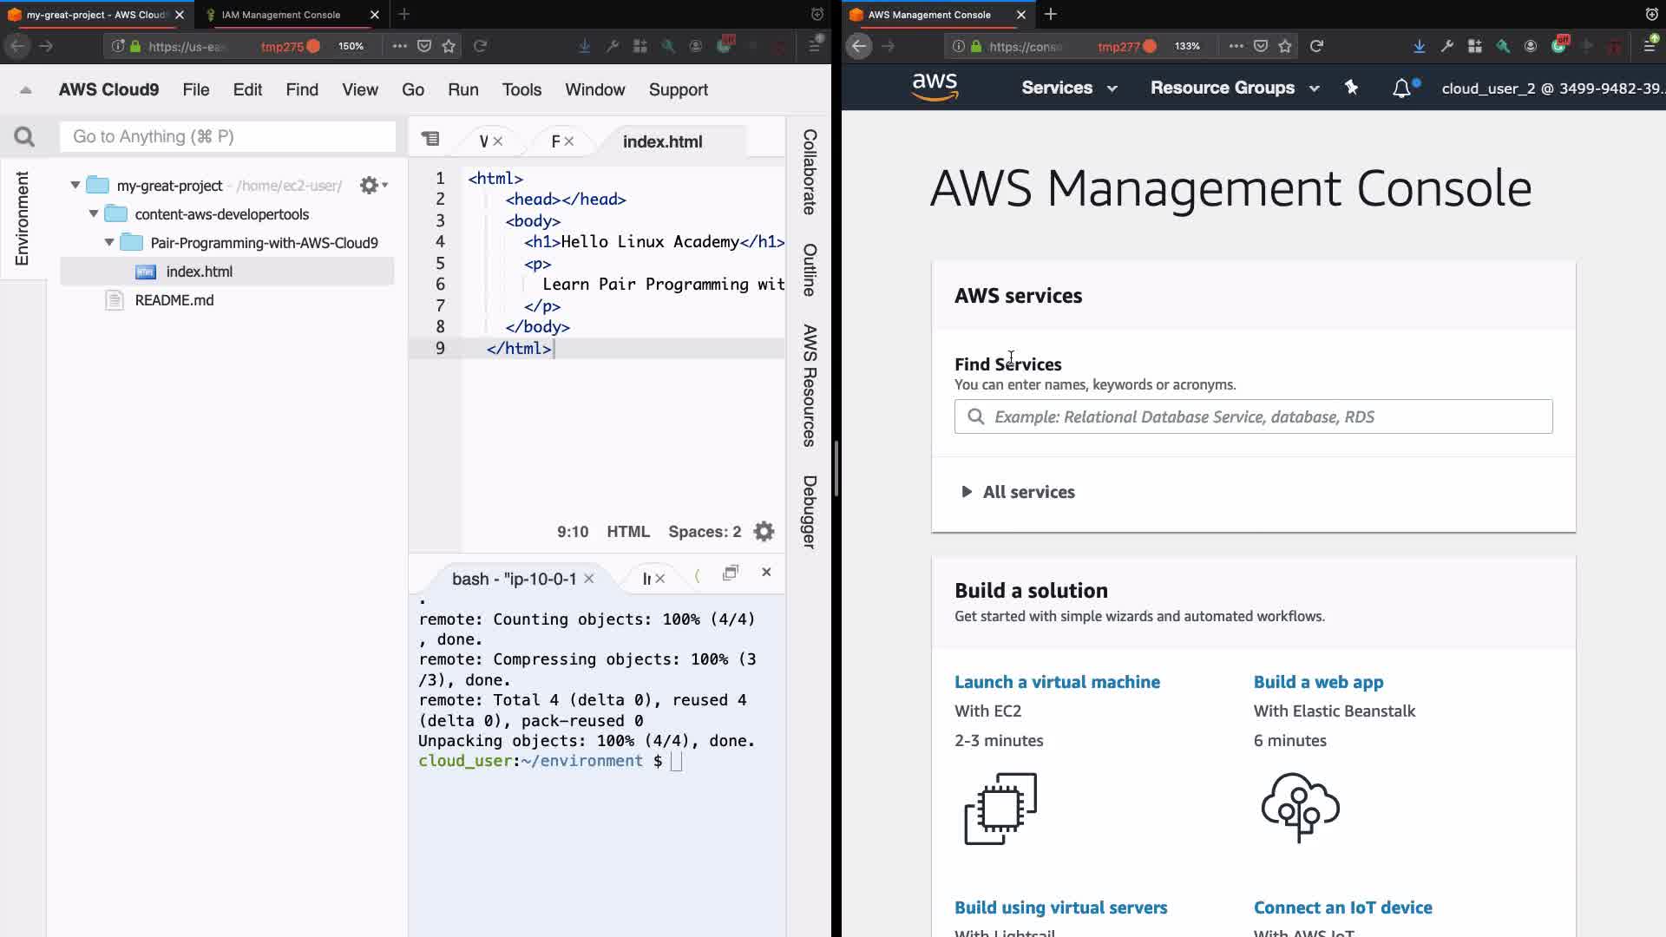Click Build a web app link
1666x937 pixels.
click(1318, 682)
